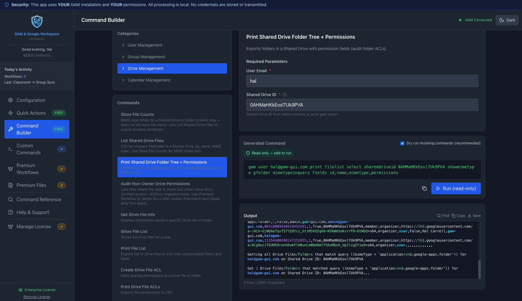This screenshot has width=522, height=301.
Task: Open Quick Actions in the sidebar
Action: (37, 113)
